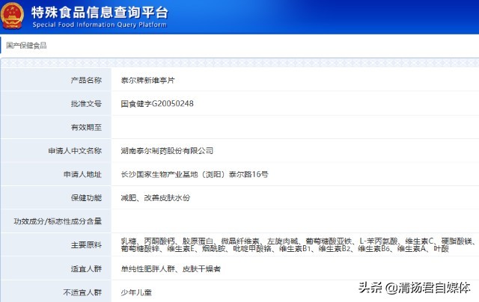This screenshot has width=479, height=302.
Task: Click the 适宜人群 label
Action: [x=86, y=269]
